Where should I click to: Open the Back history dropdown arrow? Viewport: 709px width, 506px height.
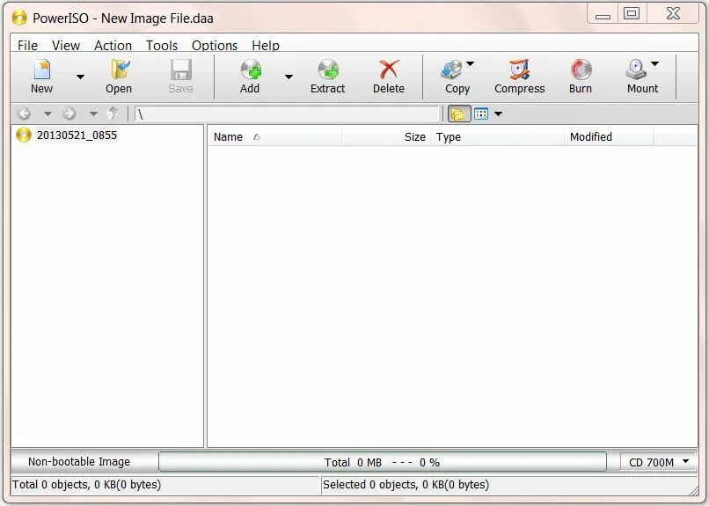pos(48,114)
